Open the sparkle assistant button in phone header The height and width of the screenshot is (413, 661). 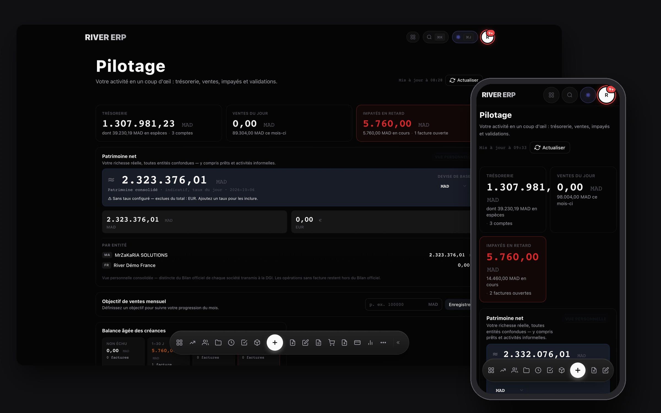click(588, 95)
